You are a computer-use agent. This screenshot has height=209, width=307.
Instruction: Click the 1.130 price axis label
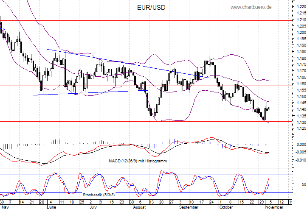300,122
